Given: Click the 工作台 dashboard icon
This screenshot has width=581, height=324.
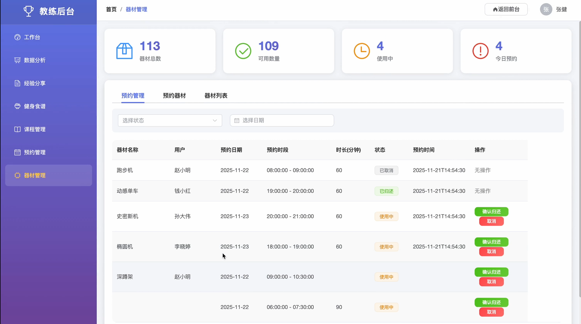Looking at the screenshot, I should pos(18,37).
